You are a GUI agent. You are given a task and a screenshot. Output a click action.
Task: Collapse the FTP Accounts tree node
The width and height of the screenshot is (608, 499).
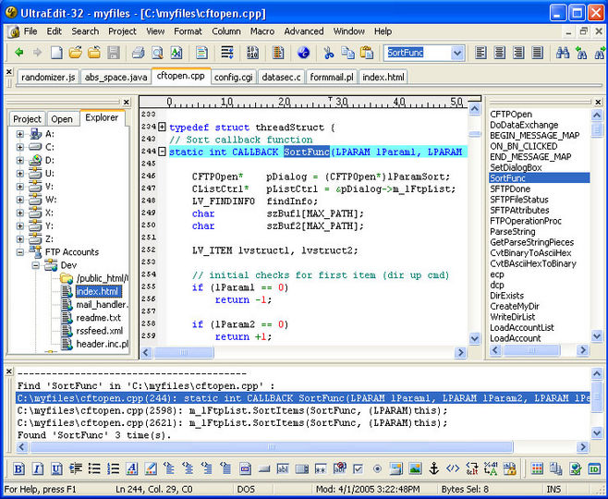pyautogui.click(x=21, y=251)
